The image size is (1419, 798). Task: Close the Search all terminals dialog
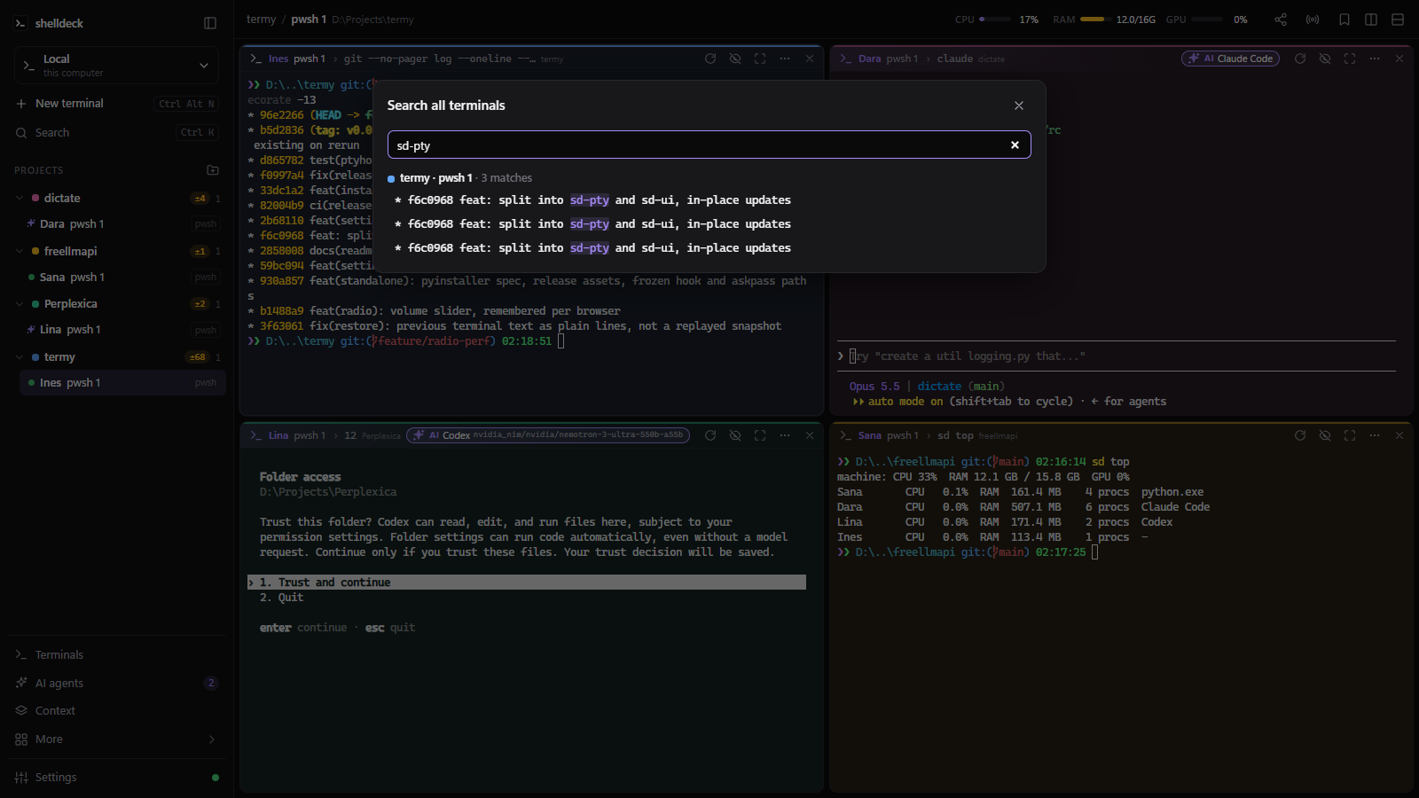point(1019,106)
